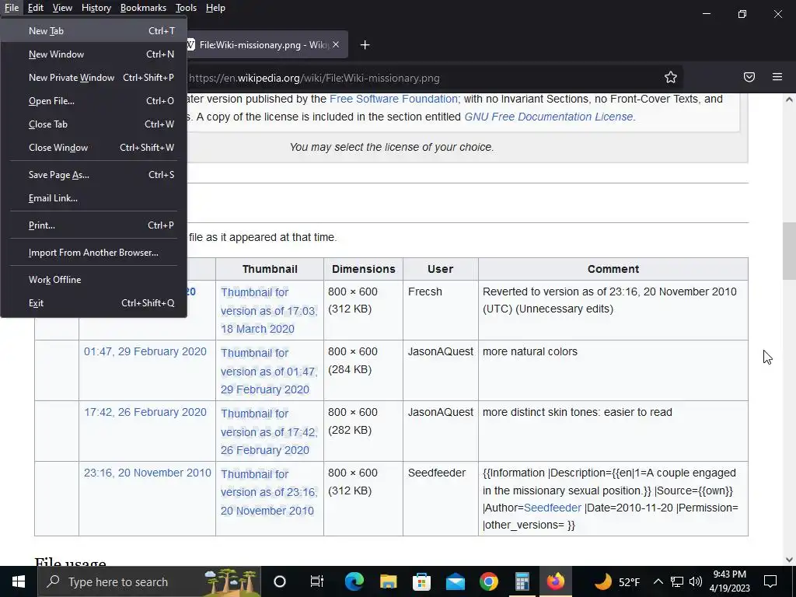Image resolution: width=796 pixels, height=597 pixels.
Task: Select New Tab from the File menu
Action: click(x=94, y=31)
